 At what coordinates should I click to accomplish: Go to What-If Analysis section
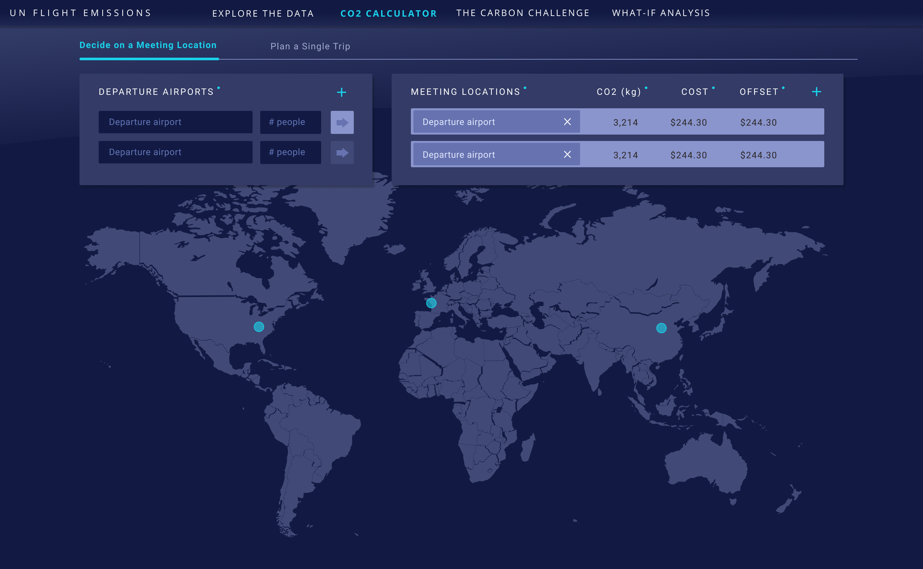[x=661, y=13]
